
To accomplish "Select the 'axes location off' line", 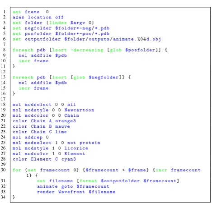I will click(x=38, y=17).
